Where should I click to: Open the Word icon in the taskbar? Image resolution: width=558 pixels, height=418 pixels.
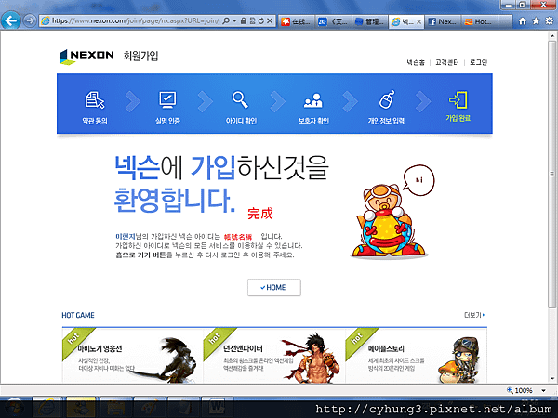point(217,408)
